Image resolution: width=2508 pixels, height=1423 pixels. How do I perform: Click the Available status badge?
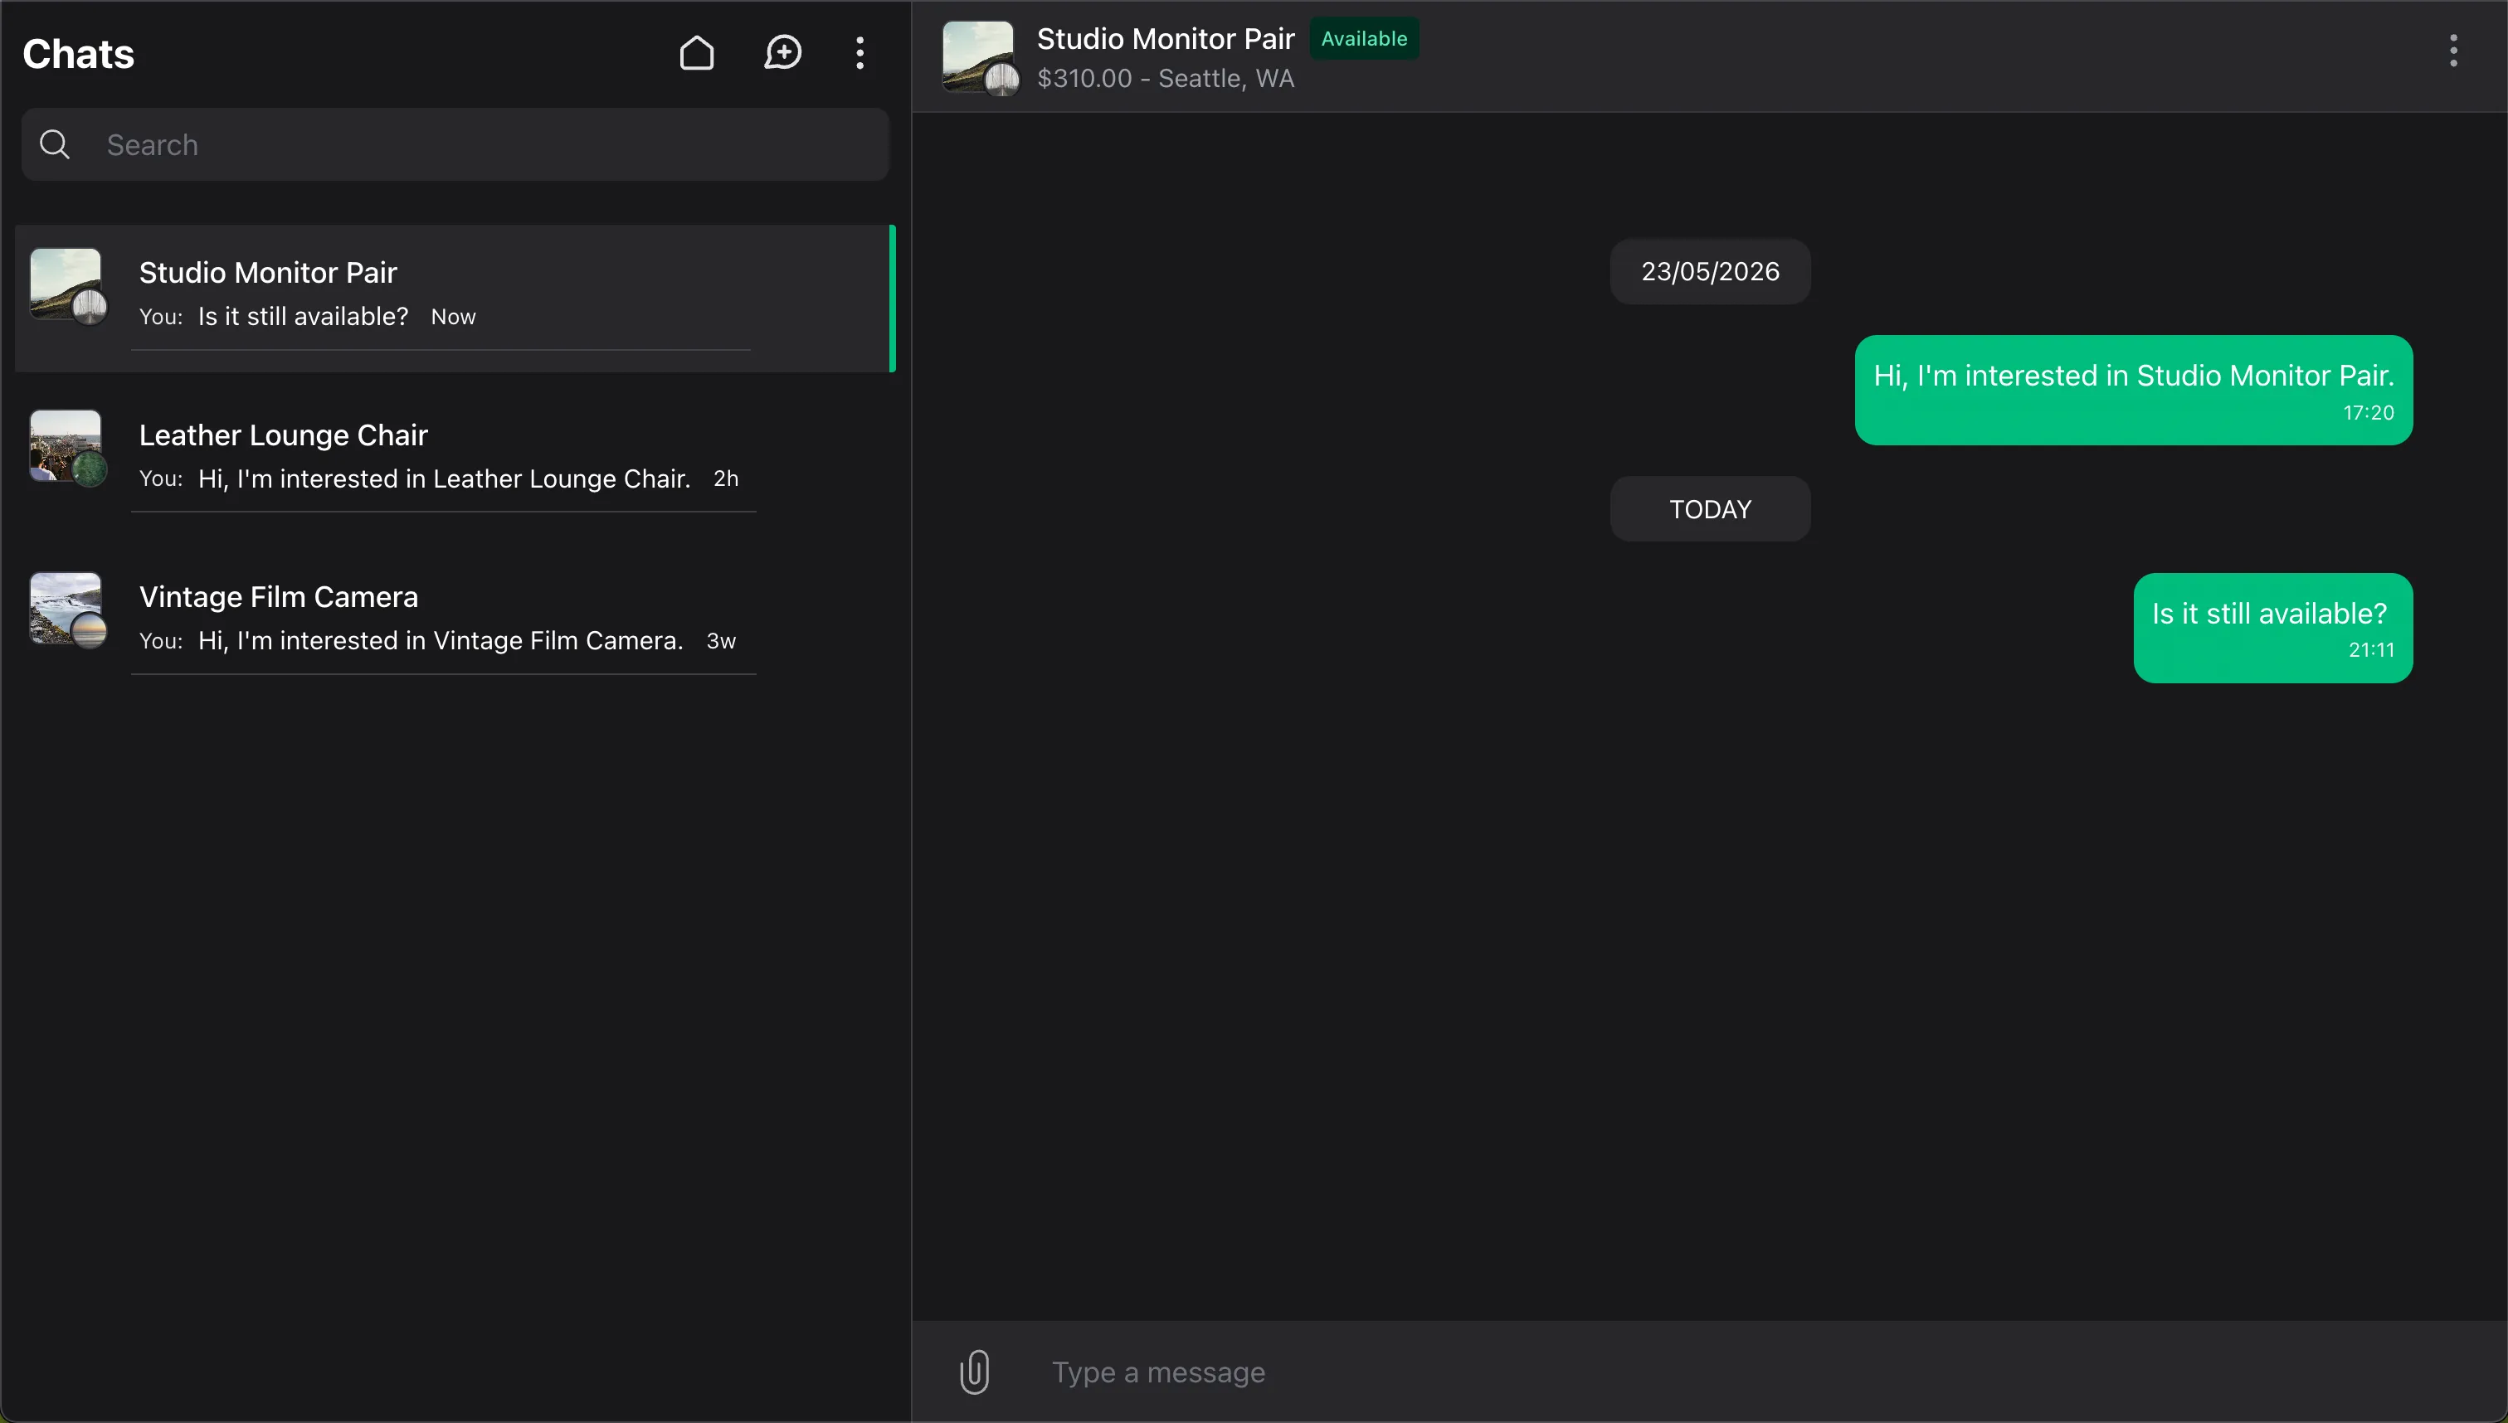click(x=1364, y=39)
